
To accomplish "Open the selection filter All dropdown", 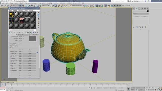I will click(16, 5).
